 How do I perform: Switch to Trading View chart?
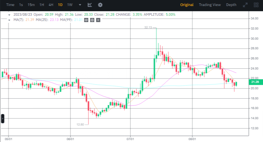(x=210, y=5)
